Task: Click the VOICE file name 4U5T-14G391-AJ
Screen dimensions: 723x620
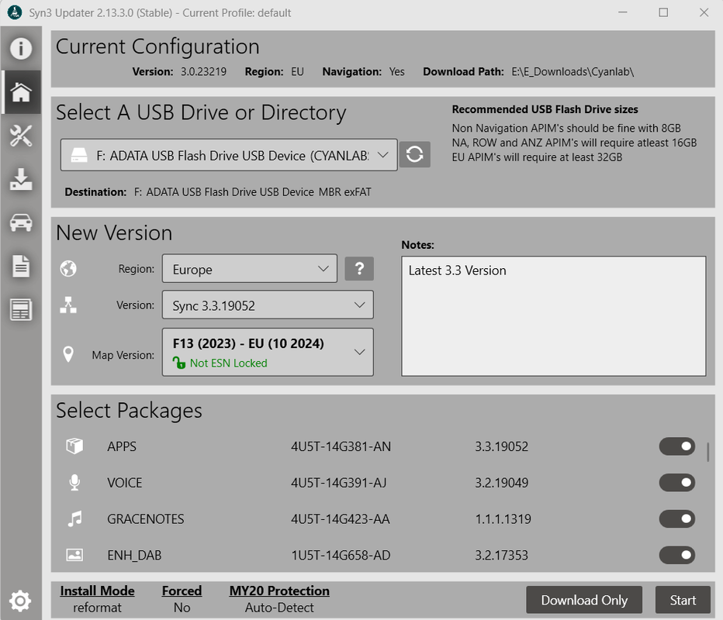Action: point(338,482)
